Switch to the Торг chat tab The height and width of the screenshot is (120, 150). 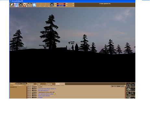click(x=42, y=84)
